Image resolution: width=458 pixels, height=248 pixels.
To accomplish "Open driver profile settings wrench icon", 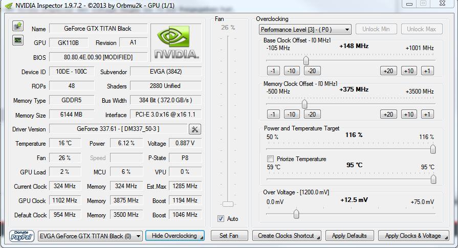I will (x=195, y=129).
